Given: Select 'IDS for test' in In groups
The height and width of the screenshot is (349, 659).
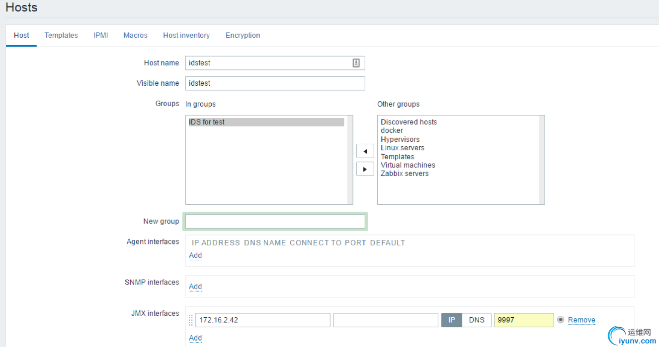Looking at the screenshot, I should click(207, 122).
